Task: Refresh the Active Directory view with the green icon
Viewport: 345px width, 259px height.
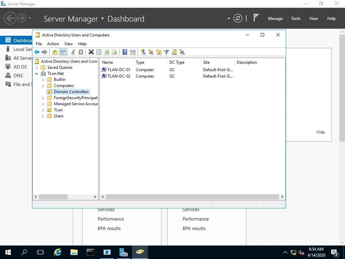Action: pos(107,52)
